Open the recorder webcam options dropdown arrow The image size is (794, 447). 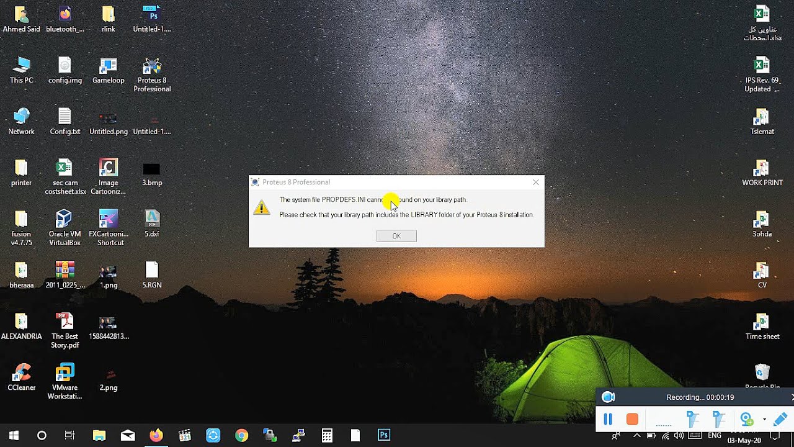coord(764,420)
